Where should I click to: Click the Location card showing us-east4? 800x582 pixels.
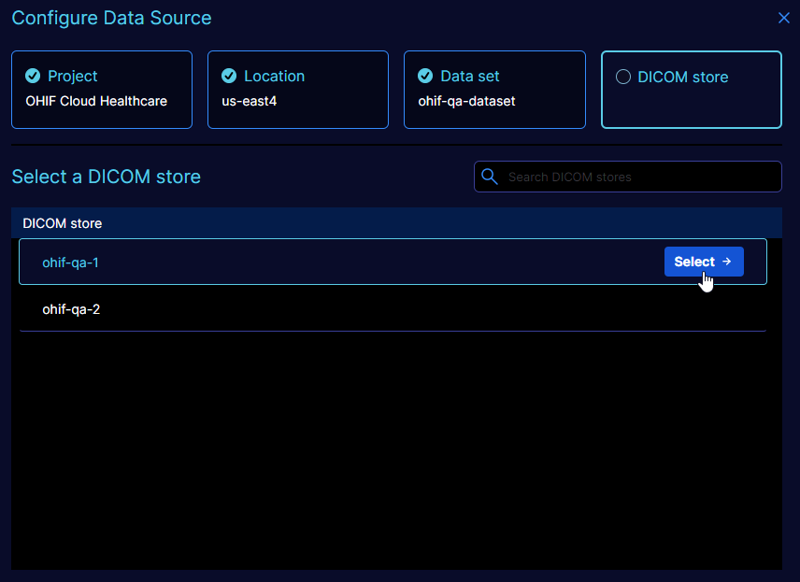297,90
